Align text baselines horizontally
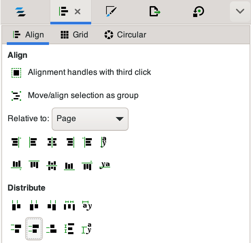 [x=105, y=165]
